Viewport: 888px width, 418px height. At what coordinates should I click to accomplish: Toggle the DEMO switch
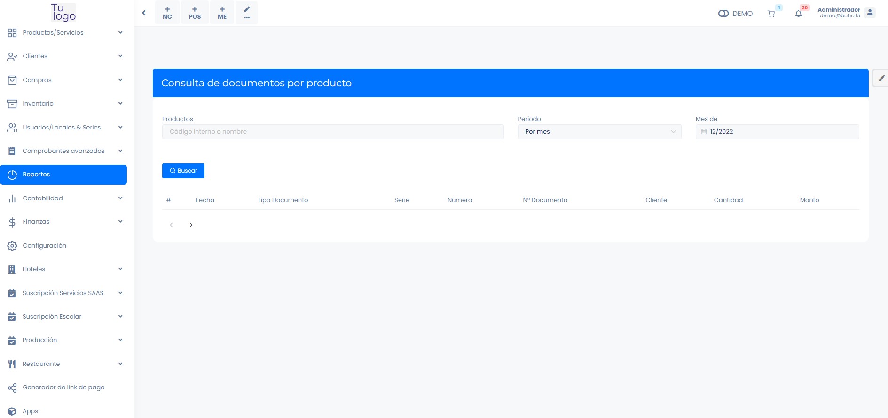click(x=723, y=14)
